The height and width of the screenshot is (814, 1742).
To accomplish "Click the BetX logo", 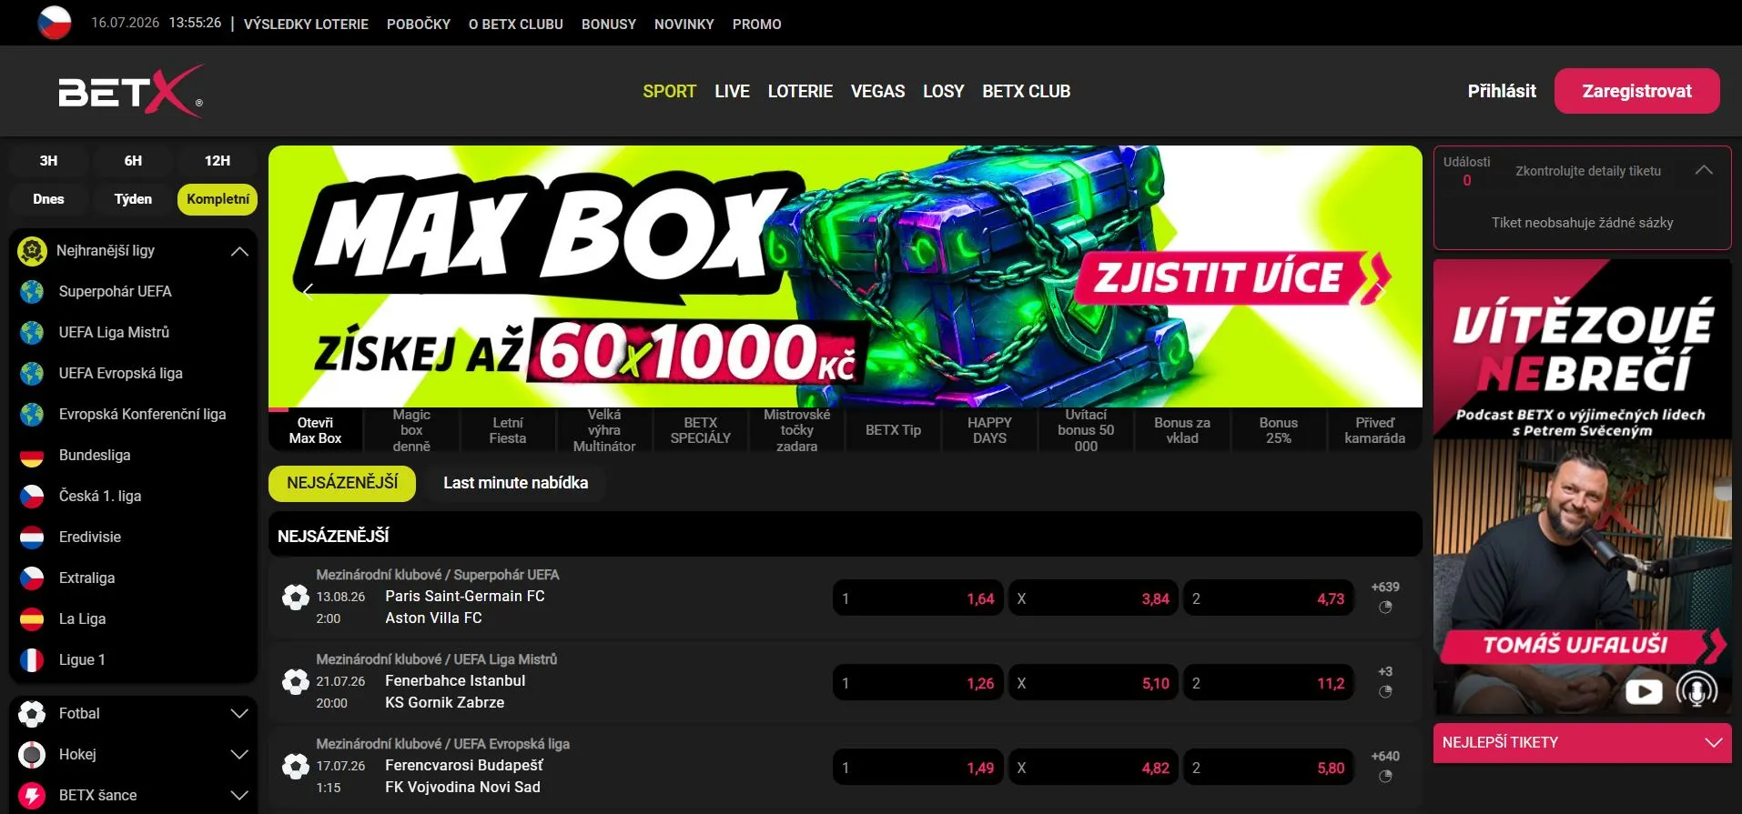I will [x=130, y=91].
